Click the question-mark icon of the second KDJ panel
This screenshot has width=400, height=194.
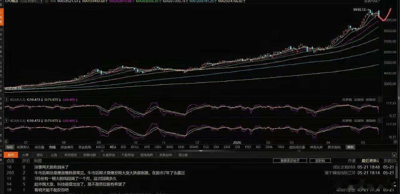coord(7,121)
